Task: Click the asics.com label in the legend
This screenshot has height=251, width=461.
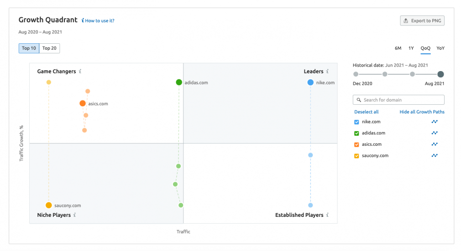Action: (x=372, y=144)
